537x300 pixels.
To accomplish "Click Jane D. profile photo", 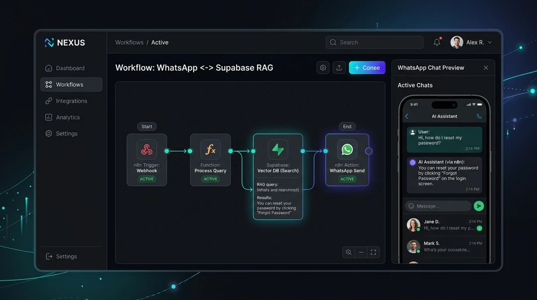I will click(413, 225).
